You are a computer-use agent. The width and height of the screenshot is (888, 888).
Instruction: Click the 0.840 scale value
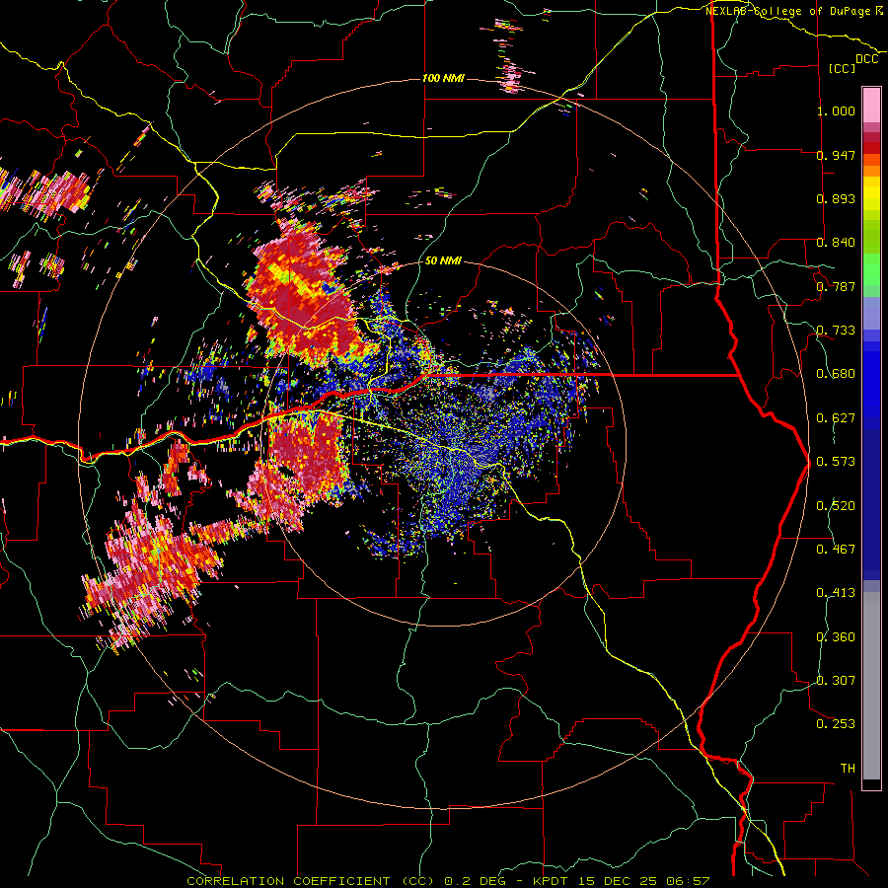836,243
